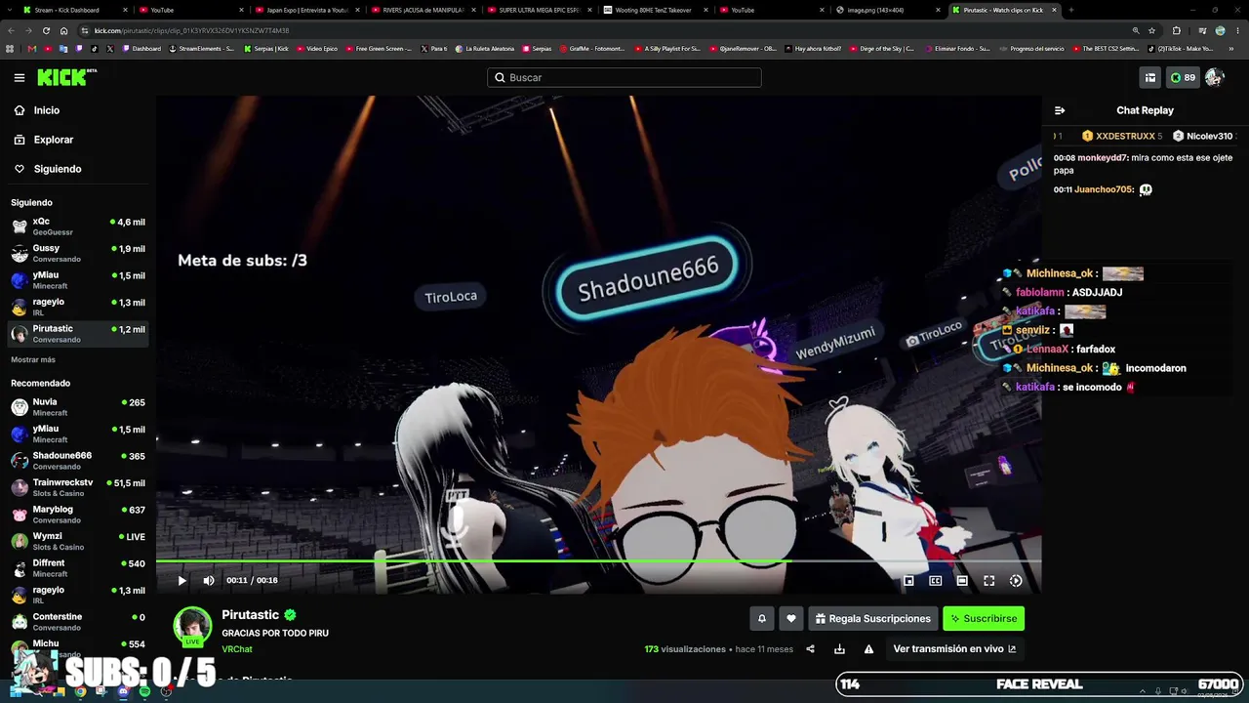Open the user profile avatar menu

[x=1215, y=77]
